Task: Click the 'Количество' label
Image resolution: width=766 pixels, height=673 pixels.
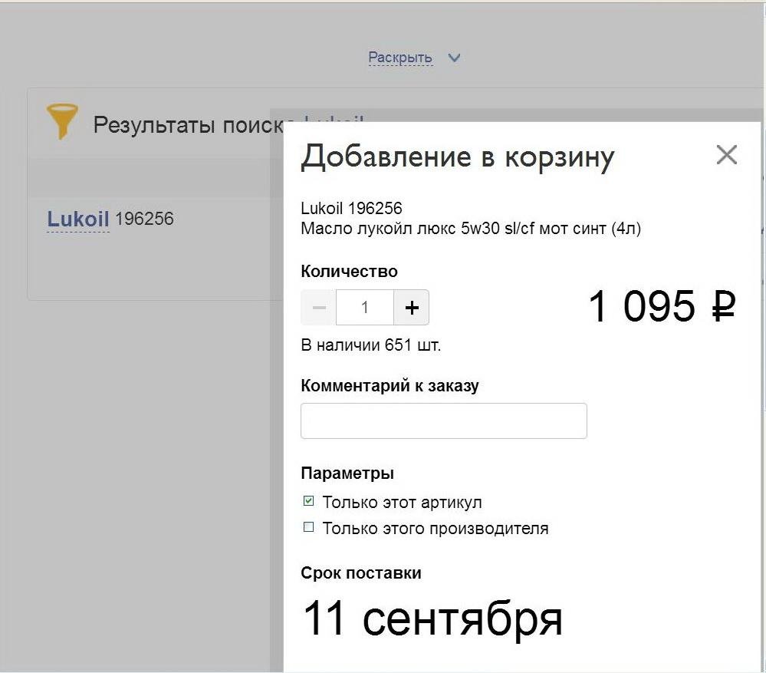Action: pos(350,271)
